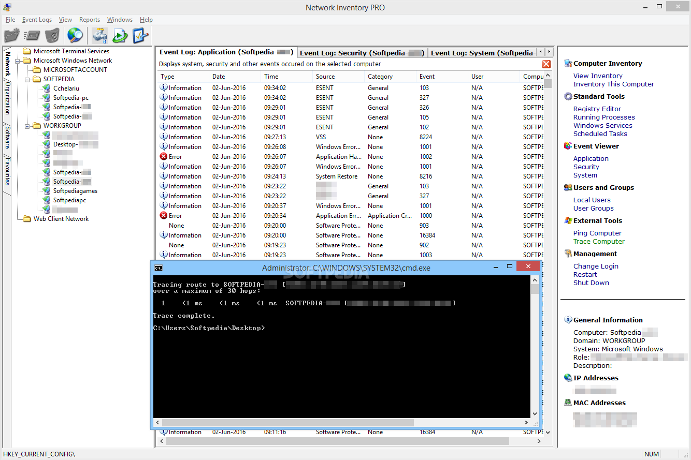The height and width of the screenshot is (460, 691).
Task: Open the Help menu
Action: coord(146,20)
